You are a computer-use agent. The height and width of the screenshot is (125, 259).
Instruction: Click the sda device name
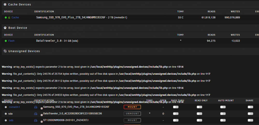point(10,114)
